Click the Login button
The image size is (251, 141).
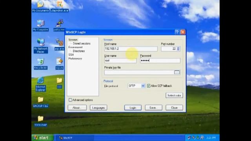click(133, 108)
